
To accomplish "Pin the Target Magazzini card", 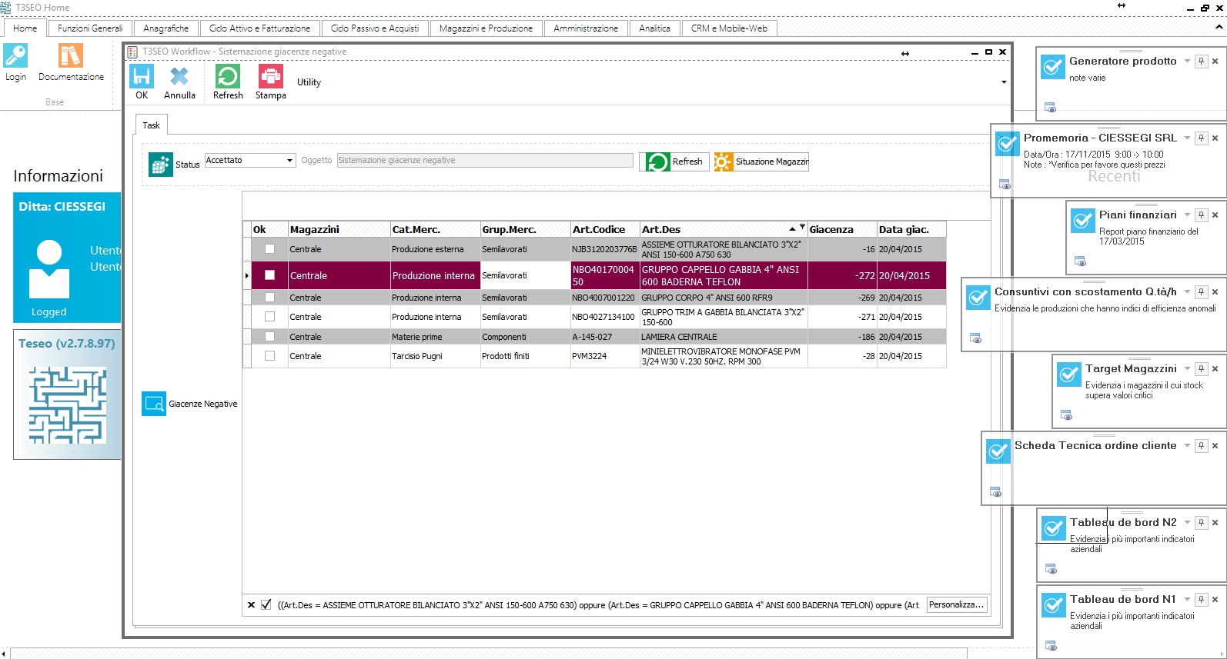I will (x=1201, y=369).
